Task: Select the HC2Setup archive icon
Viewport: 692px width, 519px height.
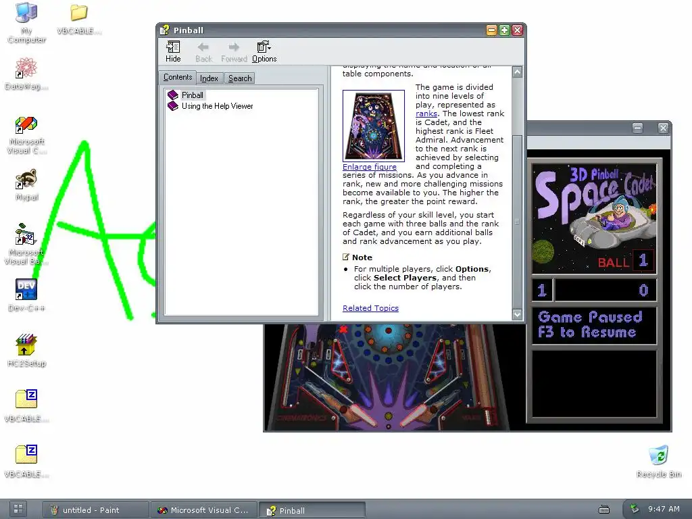Action: click(x=26, y=351)
